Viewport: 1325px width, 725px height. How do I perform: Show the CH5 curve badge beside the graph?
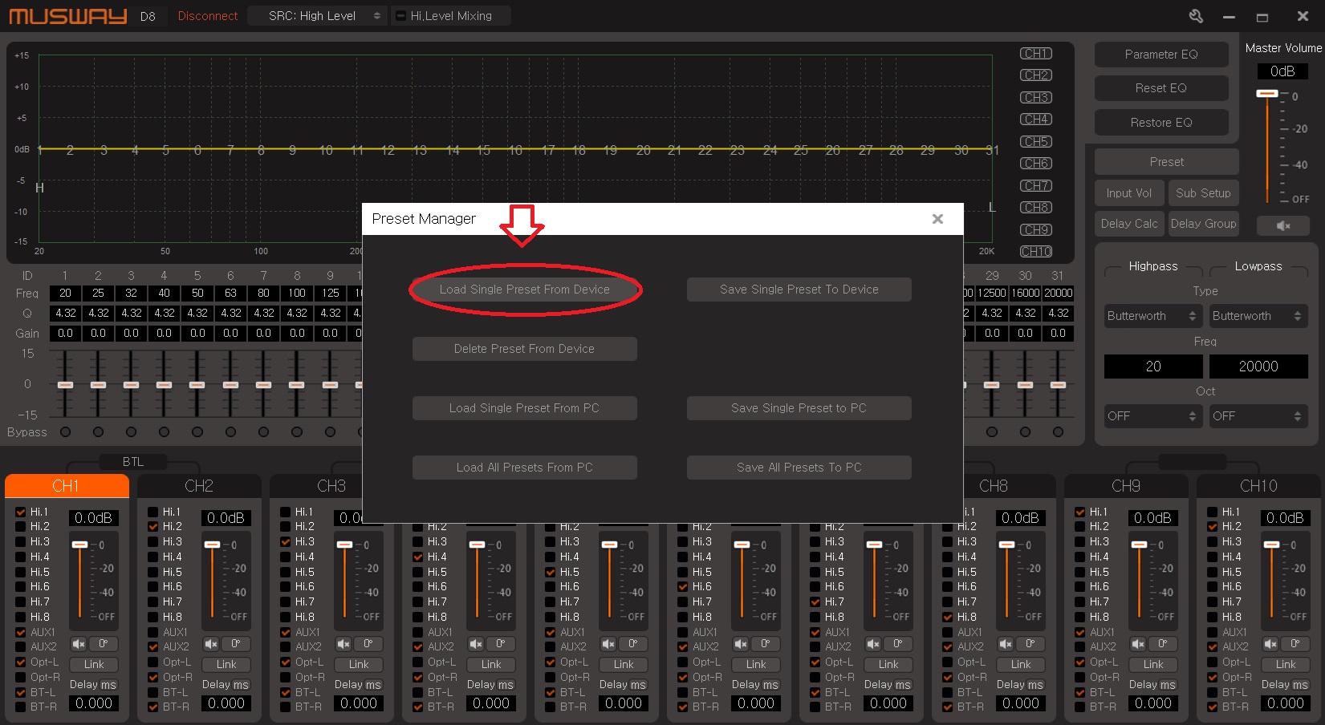click(x=1036, y=142)
